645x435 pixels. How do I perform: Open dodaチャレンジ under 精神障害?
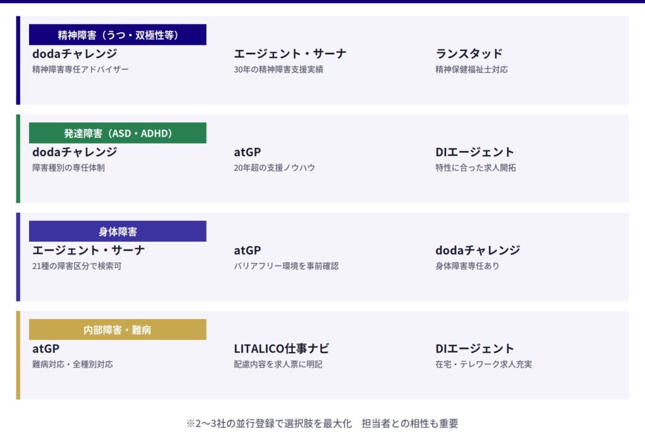[x=74, y=54]
